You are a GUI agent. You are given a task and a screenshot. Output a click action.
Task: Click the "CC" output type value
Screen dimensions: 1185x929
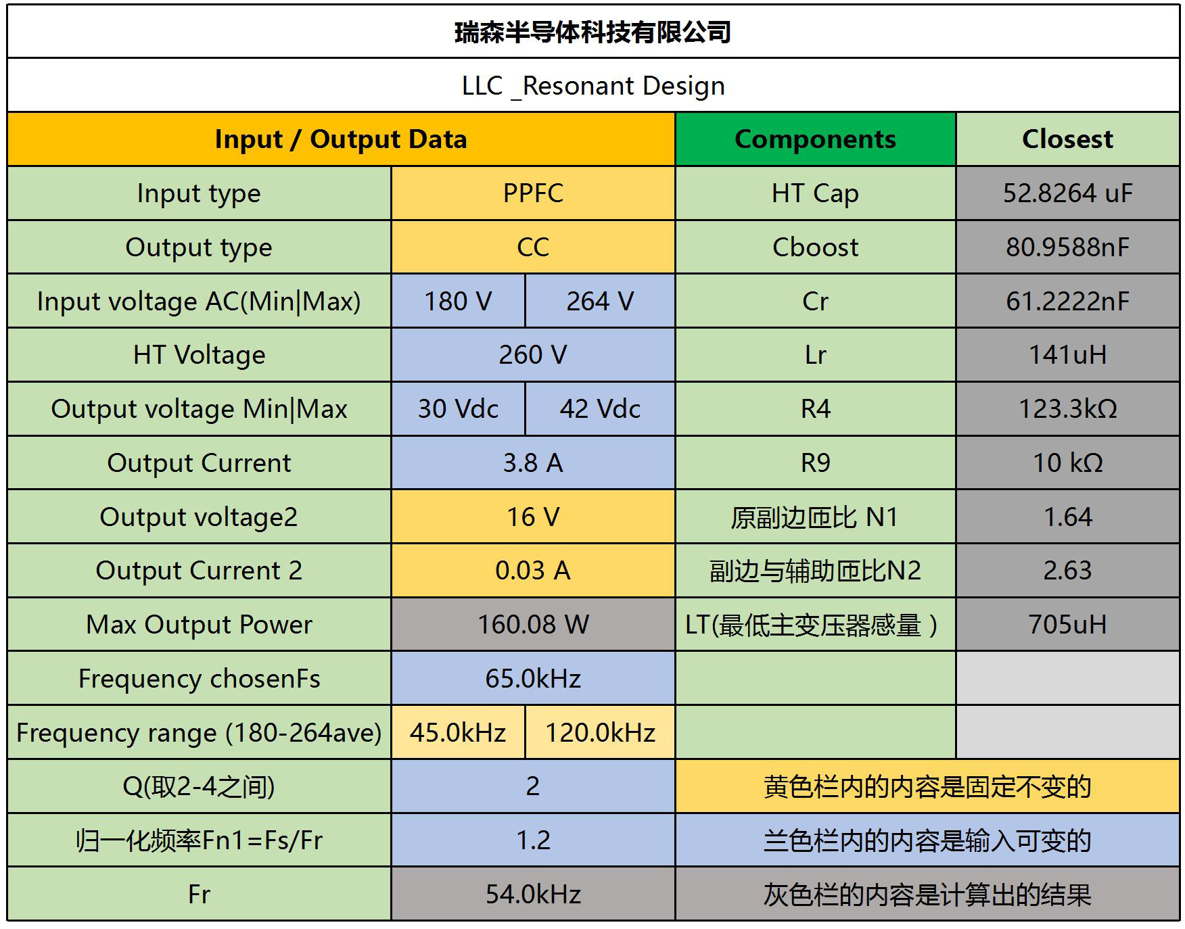[533, 247]
